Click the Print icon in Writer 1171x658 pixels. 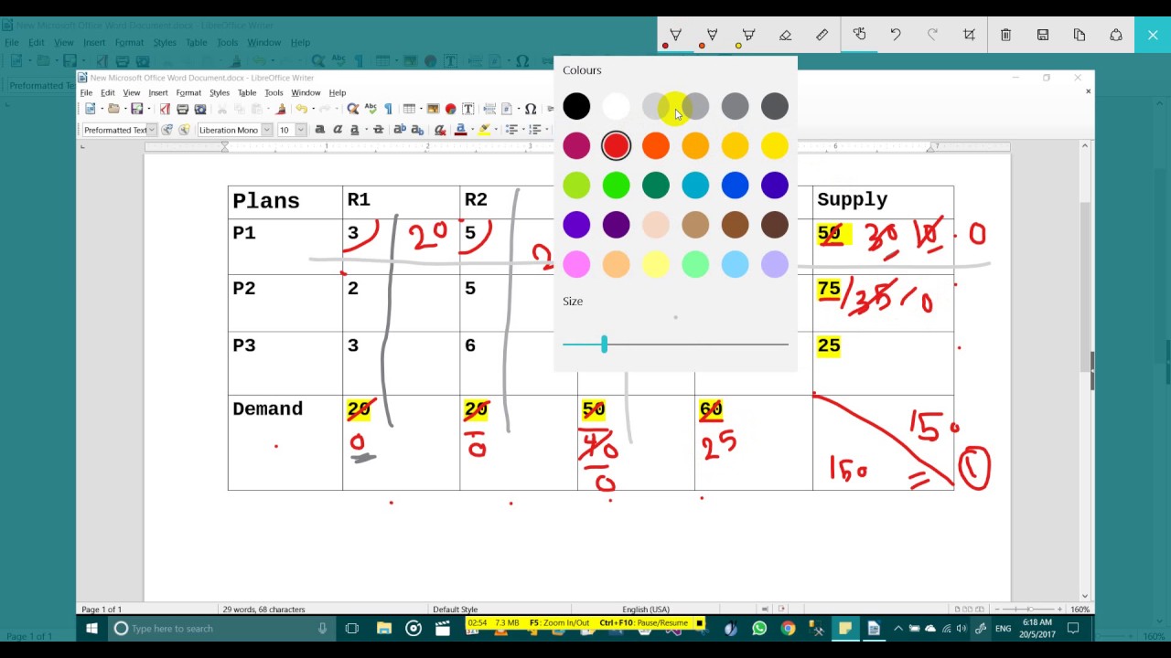point(183,109)
